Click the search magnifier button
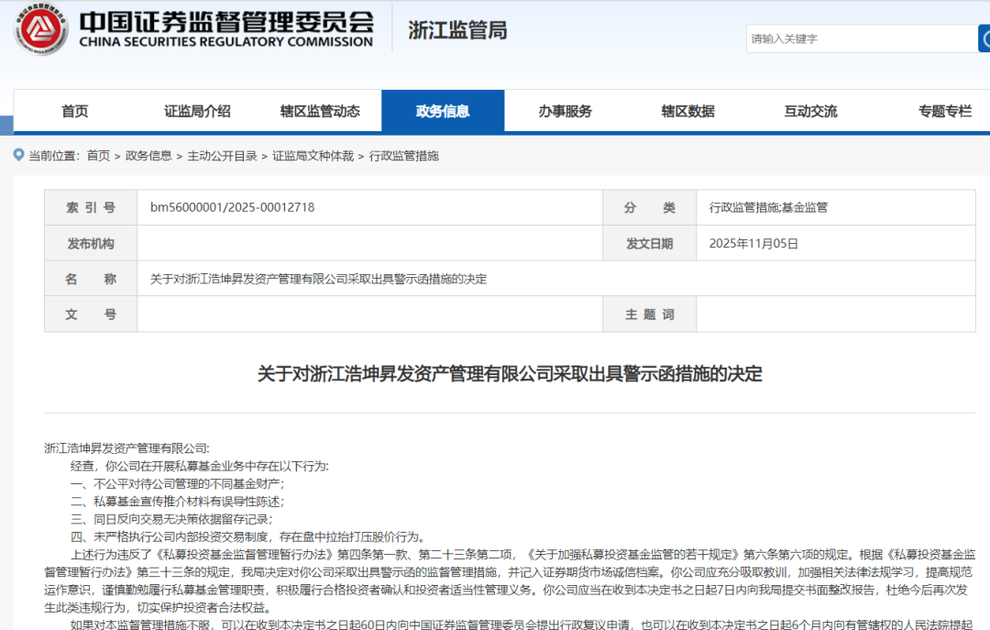This screenshot has width=990, height=630. (984, 39)
